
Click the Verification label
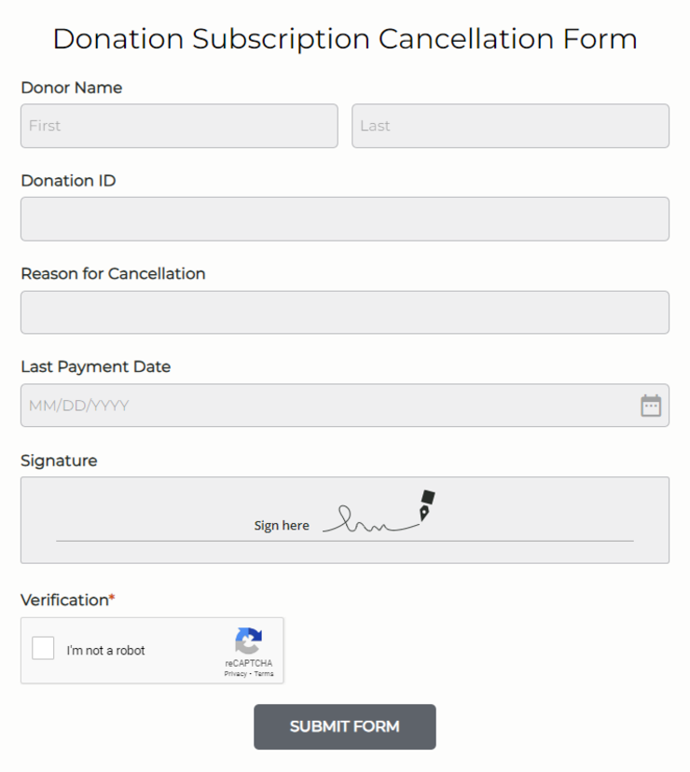point(62,600)
